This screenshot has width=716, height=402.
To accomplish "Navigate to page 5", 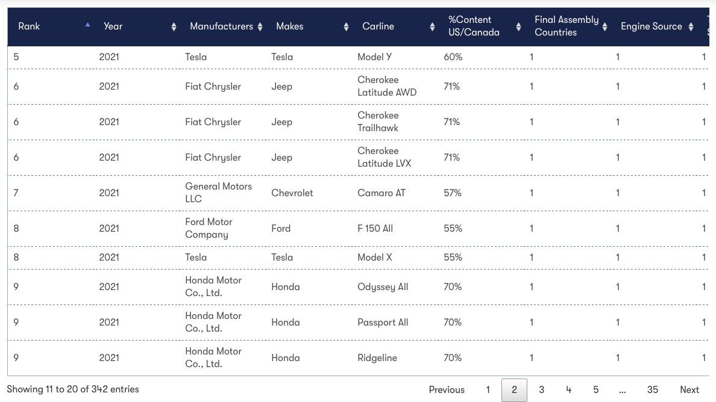I will point(595,390).
